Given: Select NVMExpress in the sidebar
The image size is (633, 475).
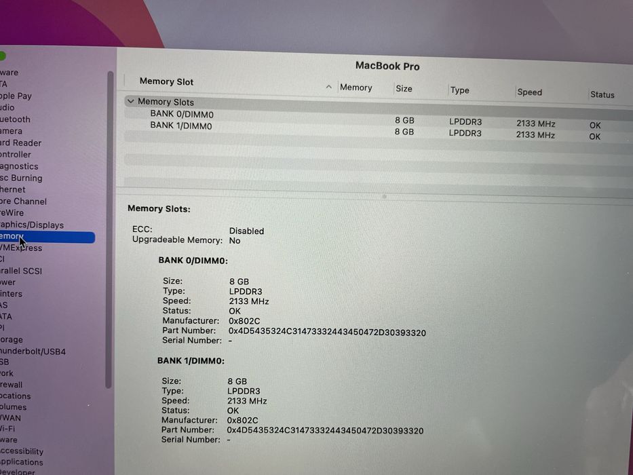Looking at the screenshot, I should pyautogui.click(x=21, y=248).
